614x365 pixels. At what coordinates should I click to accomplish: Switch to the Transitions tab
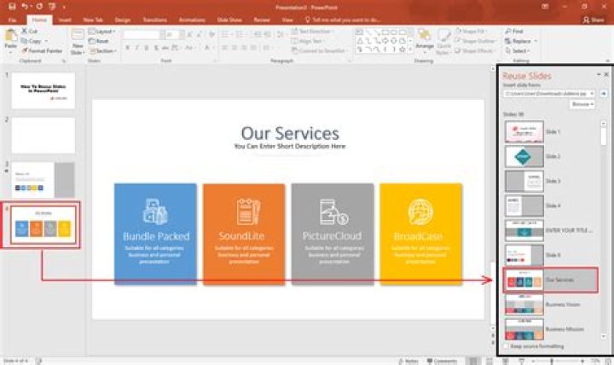point(155,18)
